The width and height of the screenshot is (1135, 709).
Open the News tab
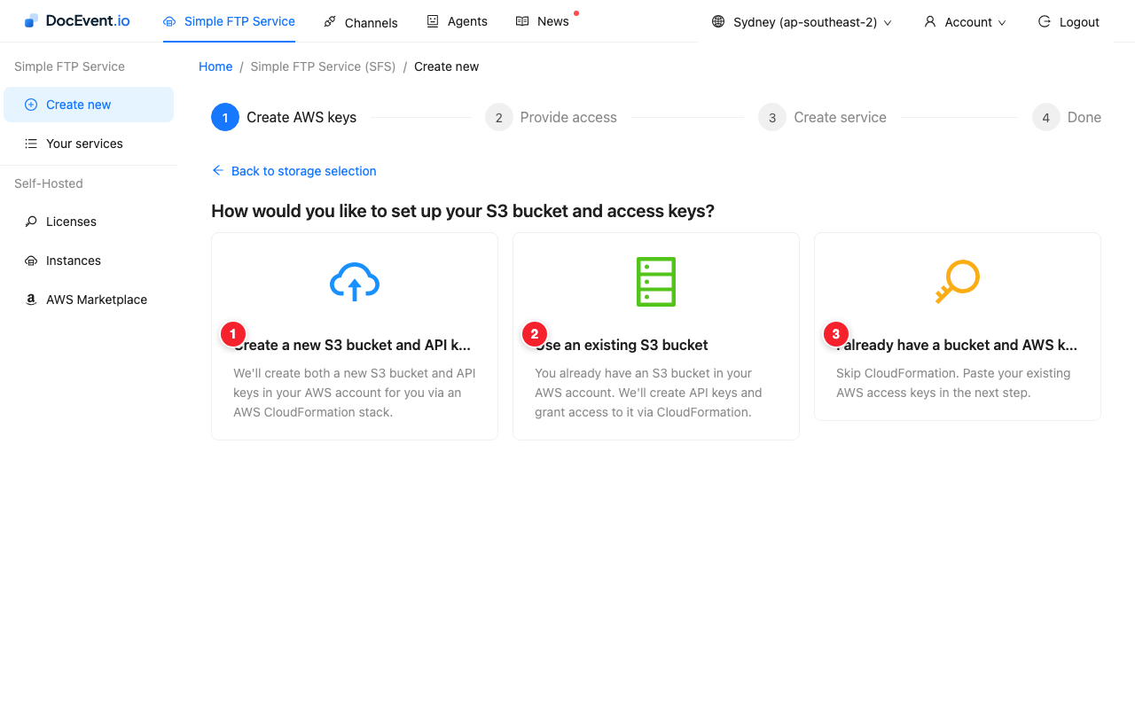(542, 21)
